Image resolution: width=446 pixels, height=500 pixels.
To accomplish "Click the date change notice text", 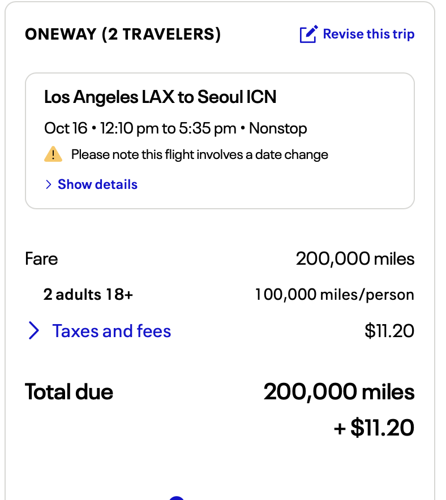I will 199,154.
